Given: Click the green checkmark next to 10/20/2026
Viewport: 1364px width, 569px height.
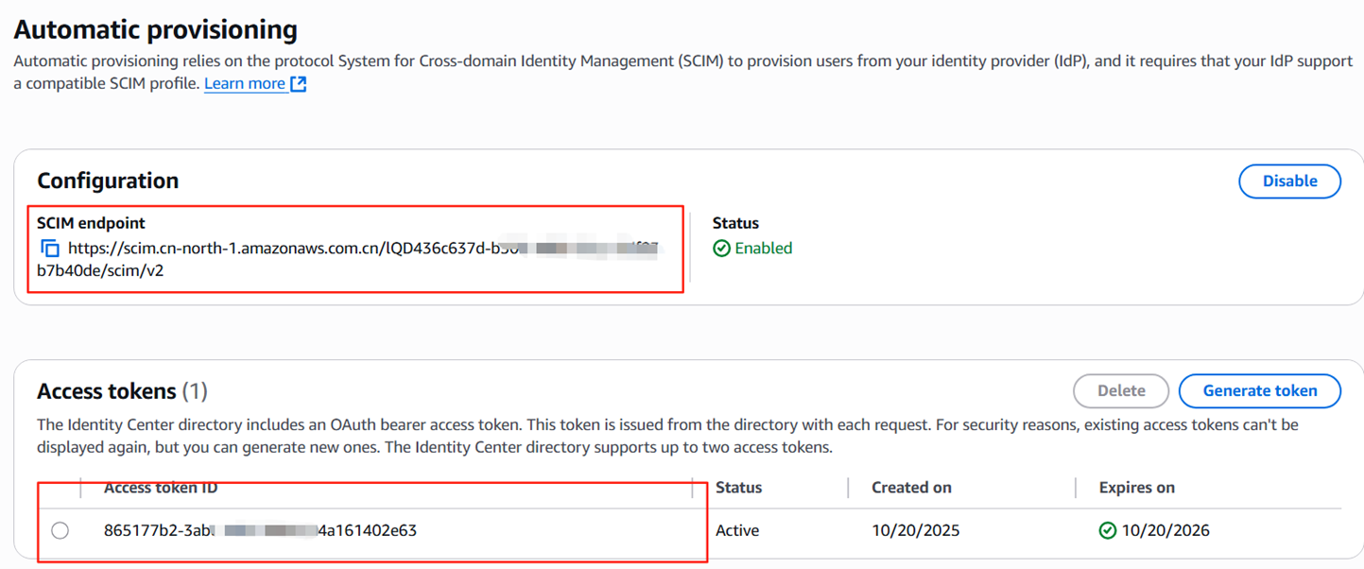Looking at the screenshot, I should point(1108,531).
